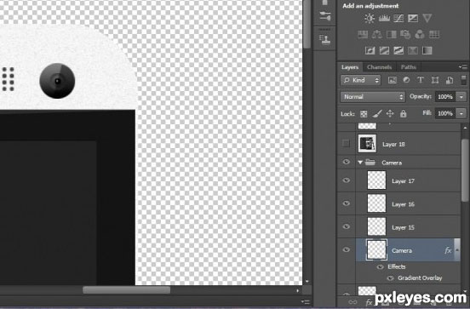This screenshot has width=470, height=309.
Task: Add a Channel Mixer adjustment
Action: click(420, 35)
